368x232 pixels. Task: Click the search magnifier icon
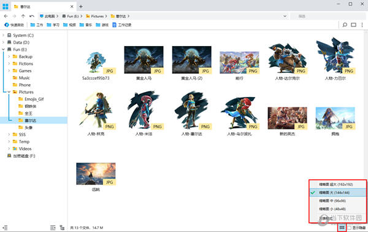pyautogui.click(x=345, y=25)
